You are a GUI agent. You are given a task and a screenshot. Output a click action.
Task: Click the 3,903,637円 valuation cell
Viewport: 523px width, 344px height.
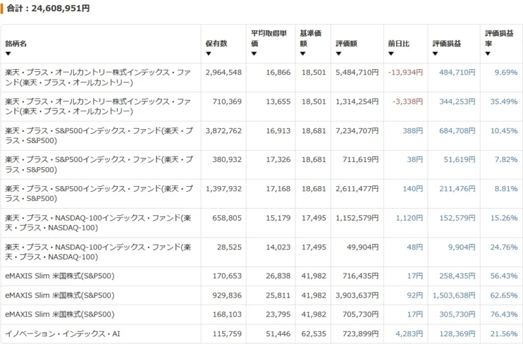357,296
